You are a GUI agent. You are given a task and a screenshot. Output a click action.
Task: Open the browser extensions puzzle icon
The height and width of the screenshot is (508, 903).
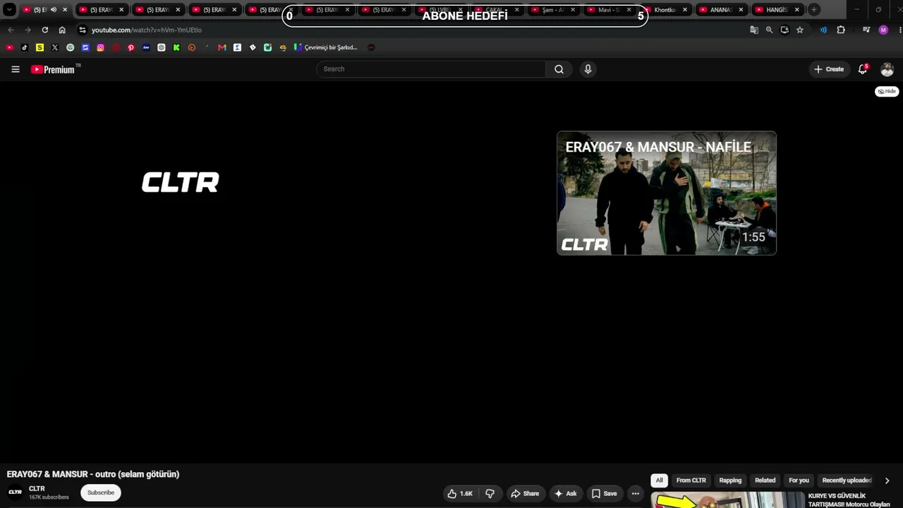(841, 30)
